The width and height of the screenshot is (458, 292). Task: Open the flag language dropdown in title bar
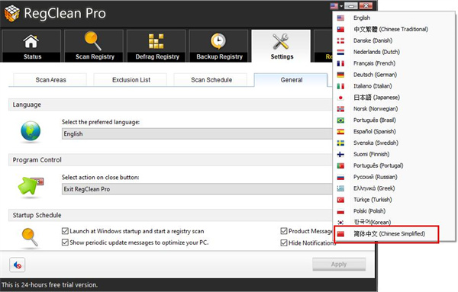(x=336, y=6)
